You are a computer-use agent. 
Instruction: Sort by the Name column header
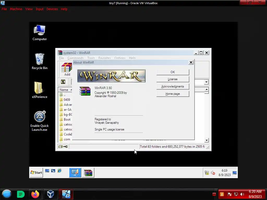pos(65,90)
